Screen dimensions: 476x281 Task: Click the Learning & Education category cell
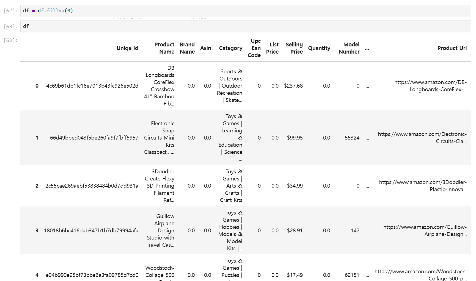pyautogui.click(x=230, y=138)
